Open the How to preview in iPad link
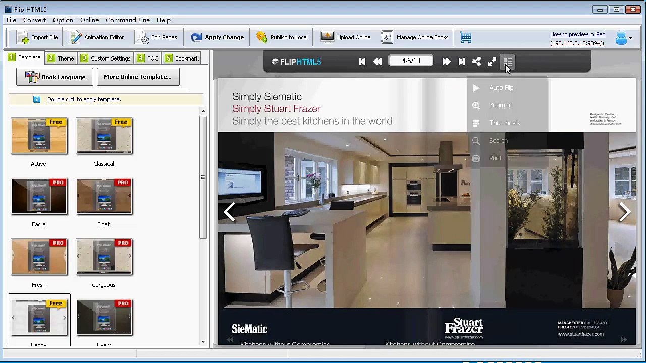The height and width of the screenshot is (363, 646). click(x=577, y=34)
